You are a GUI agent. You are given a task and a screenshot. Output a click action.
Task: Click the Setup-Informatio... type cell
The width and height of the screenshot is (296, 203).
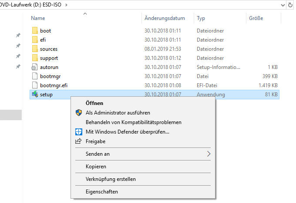click(219, 67)
